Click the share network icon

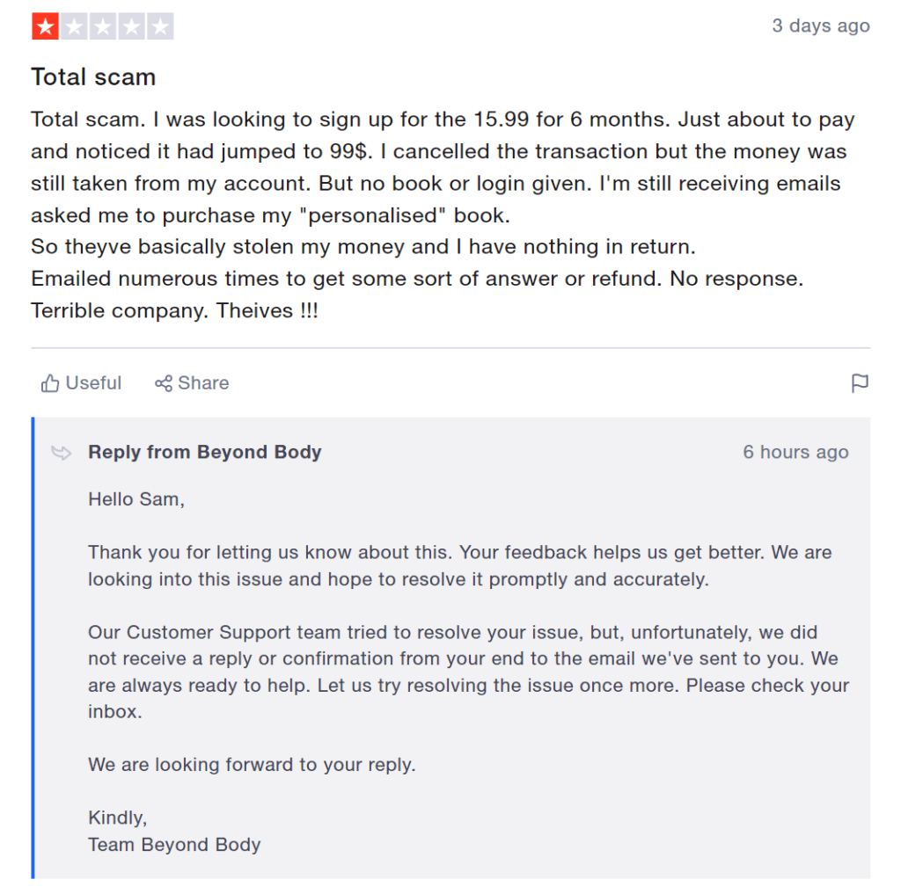[x=163, y=383]
